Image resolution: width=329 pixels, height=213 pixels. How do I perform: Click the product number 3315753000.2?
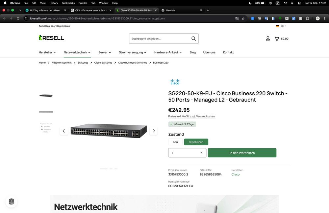pyautogui.click(x=178, y=174)
